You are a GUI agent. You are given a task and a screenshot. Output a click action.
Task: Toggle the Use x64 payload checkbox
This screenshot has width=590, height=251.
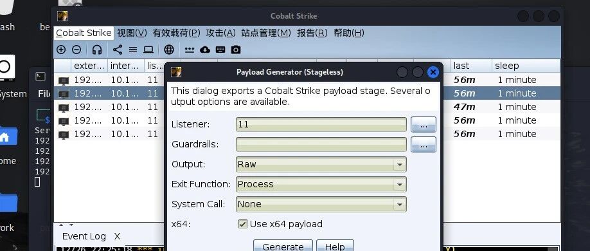click(x=242, y=224)
